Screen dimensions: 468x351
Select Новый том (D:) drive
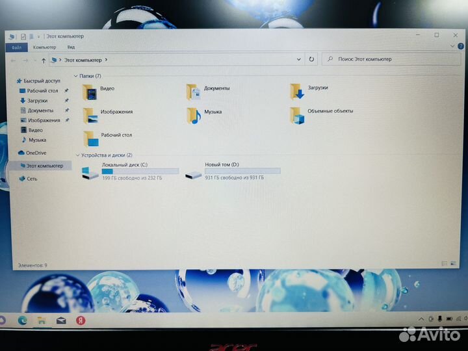pyautogui.click(x=233, y=172)
